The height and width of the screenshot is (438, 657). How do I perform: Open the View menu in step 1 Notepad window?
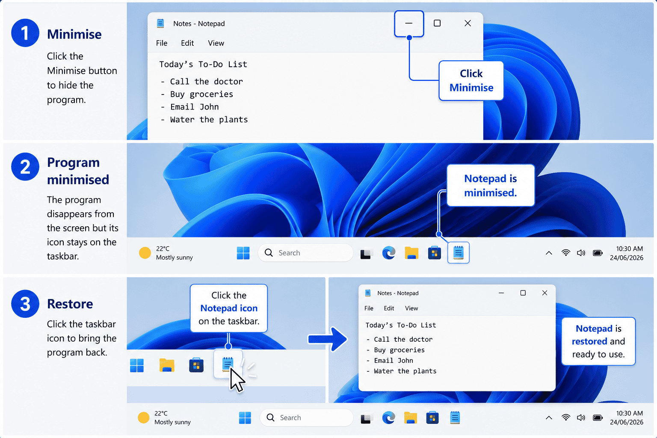click(216, 43)
